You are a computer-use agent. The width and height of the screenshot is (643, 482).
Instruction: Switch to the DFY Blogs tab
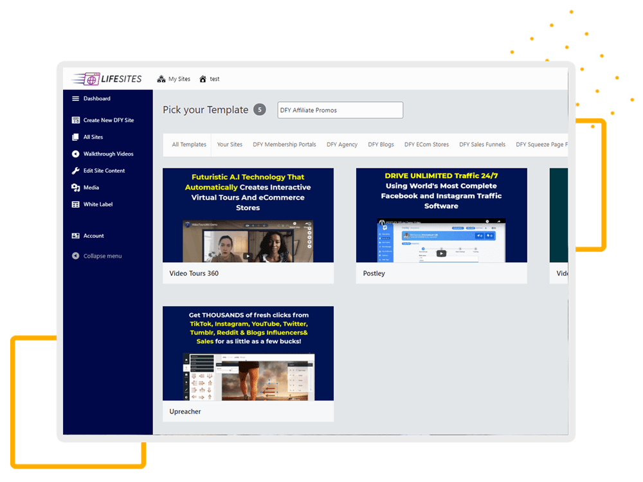point(381,144)
